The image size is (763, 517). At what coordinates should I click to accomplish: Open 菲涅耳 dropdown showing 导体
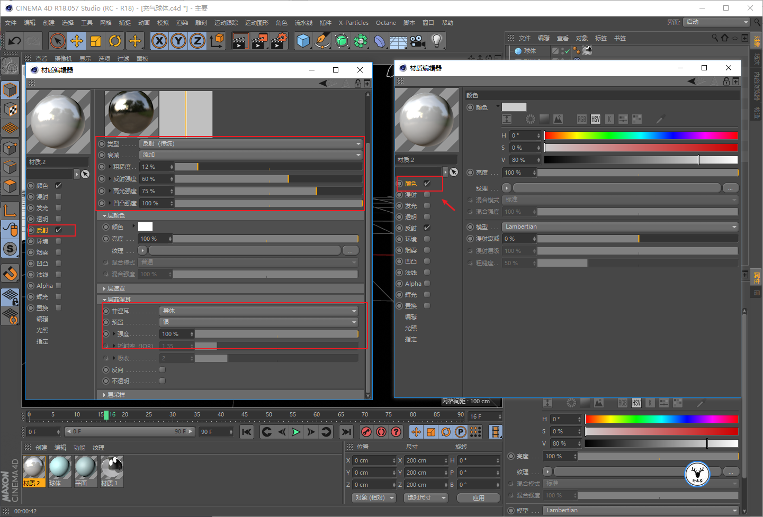pos(259,311)
